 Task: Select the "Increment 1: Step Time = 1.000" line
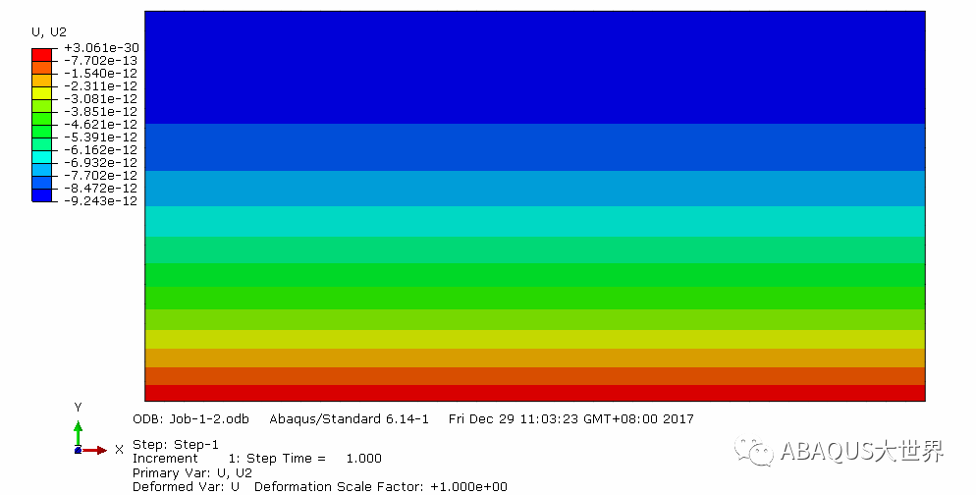257,459
